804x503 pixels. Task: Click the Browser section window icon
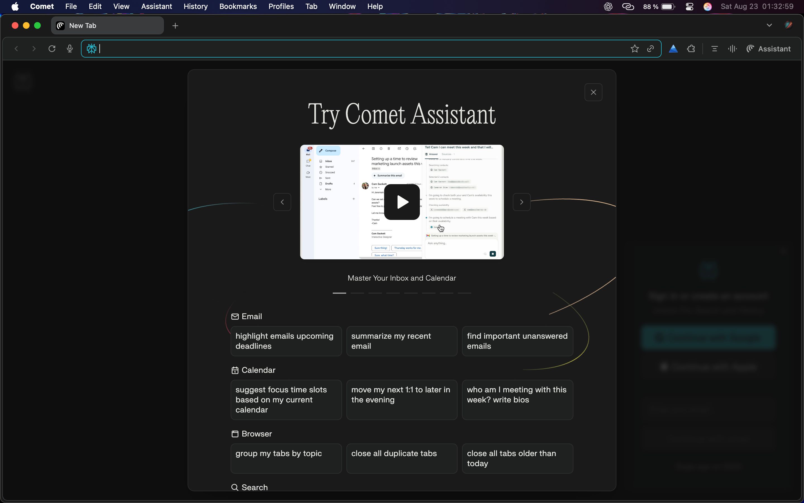[x=234, y=433]
